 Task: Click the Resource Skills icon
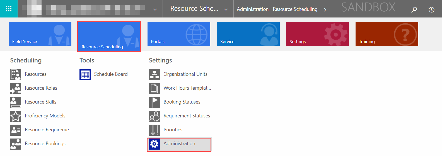tap(16, 102)
